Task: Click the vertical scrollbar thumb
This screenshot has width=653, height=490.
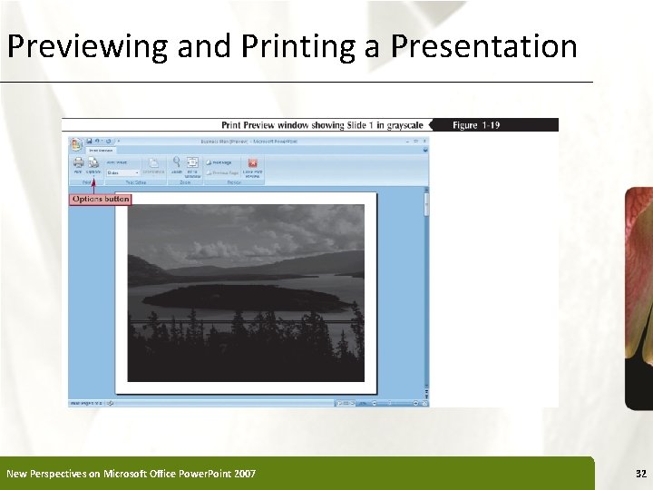Action: click(426, 205)
